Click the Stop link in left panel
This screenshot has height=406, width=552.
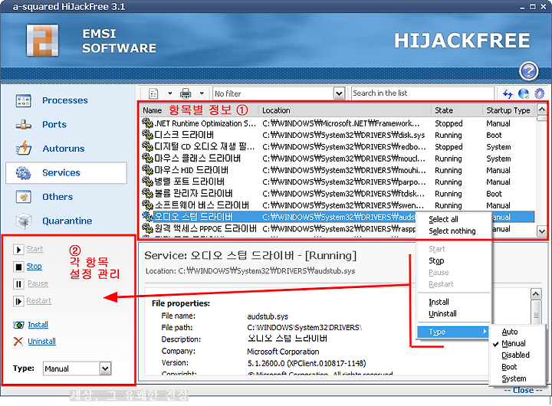[34, 267]
